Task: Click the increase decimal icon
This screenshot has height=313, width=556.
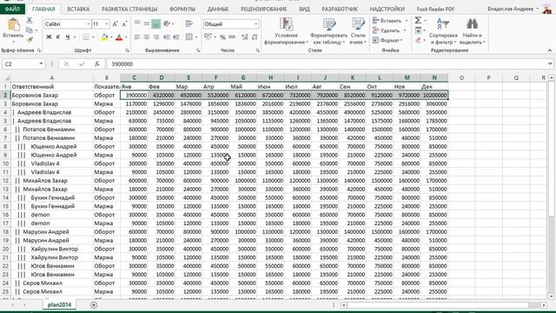Action: [x=245, y=37]
